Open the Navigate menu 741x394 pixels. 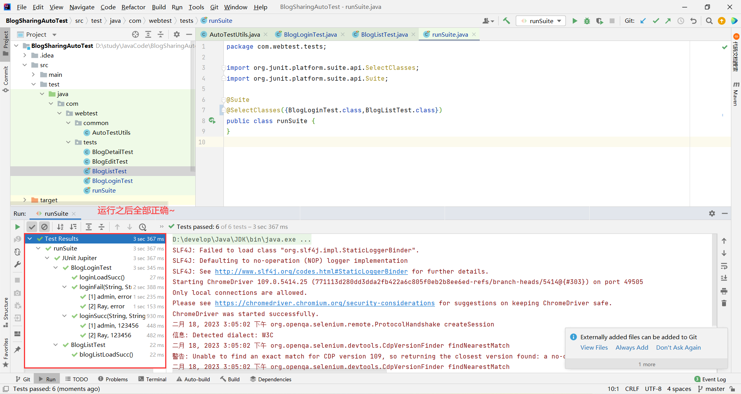pos(82,7)
